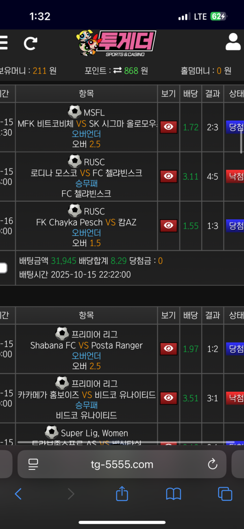Open the user profile icon

pos(233,42)
